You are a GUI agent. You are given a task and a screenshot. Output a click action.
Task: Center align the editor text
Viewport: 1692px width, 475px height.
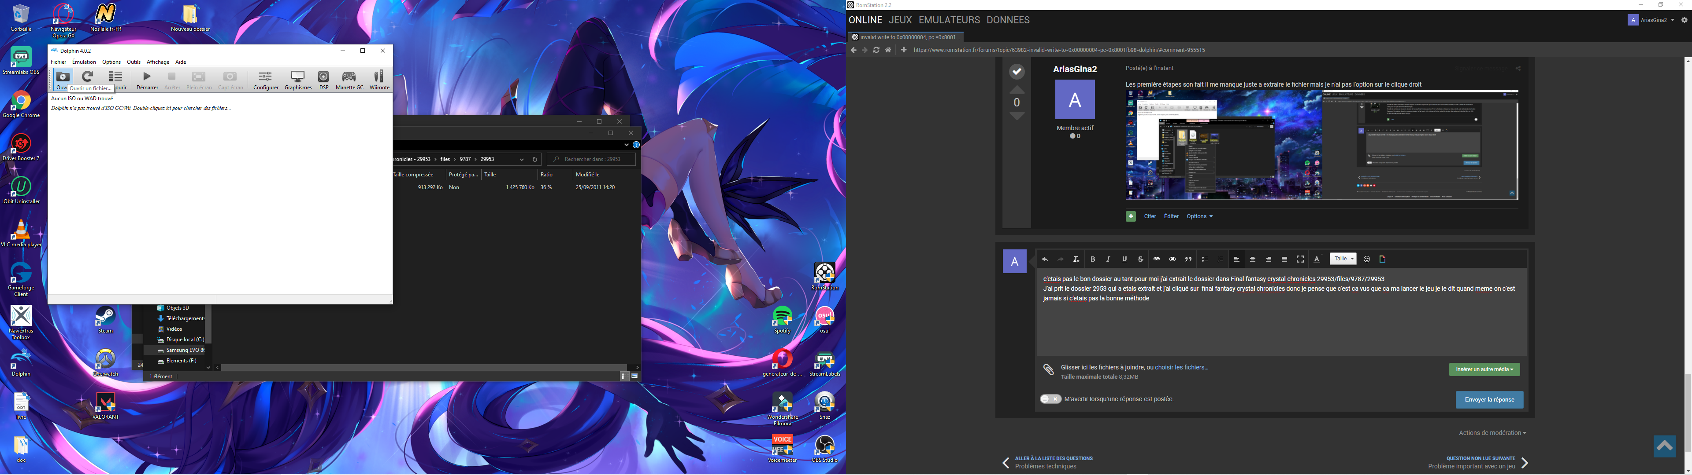(1253, 259)
